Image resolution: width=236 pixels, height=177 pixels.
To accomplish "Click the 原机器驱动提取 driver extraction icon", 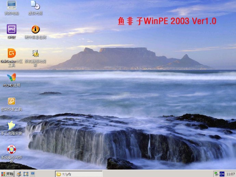I will (35, 53).
